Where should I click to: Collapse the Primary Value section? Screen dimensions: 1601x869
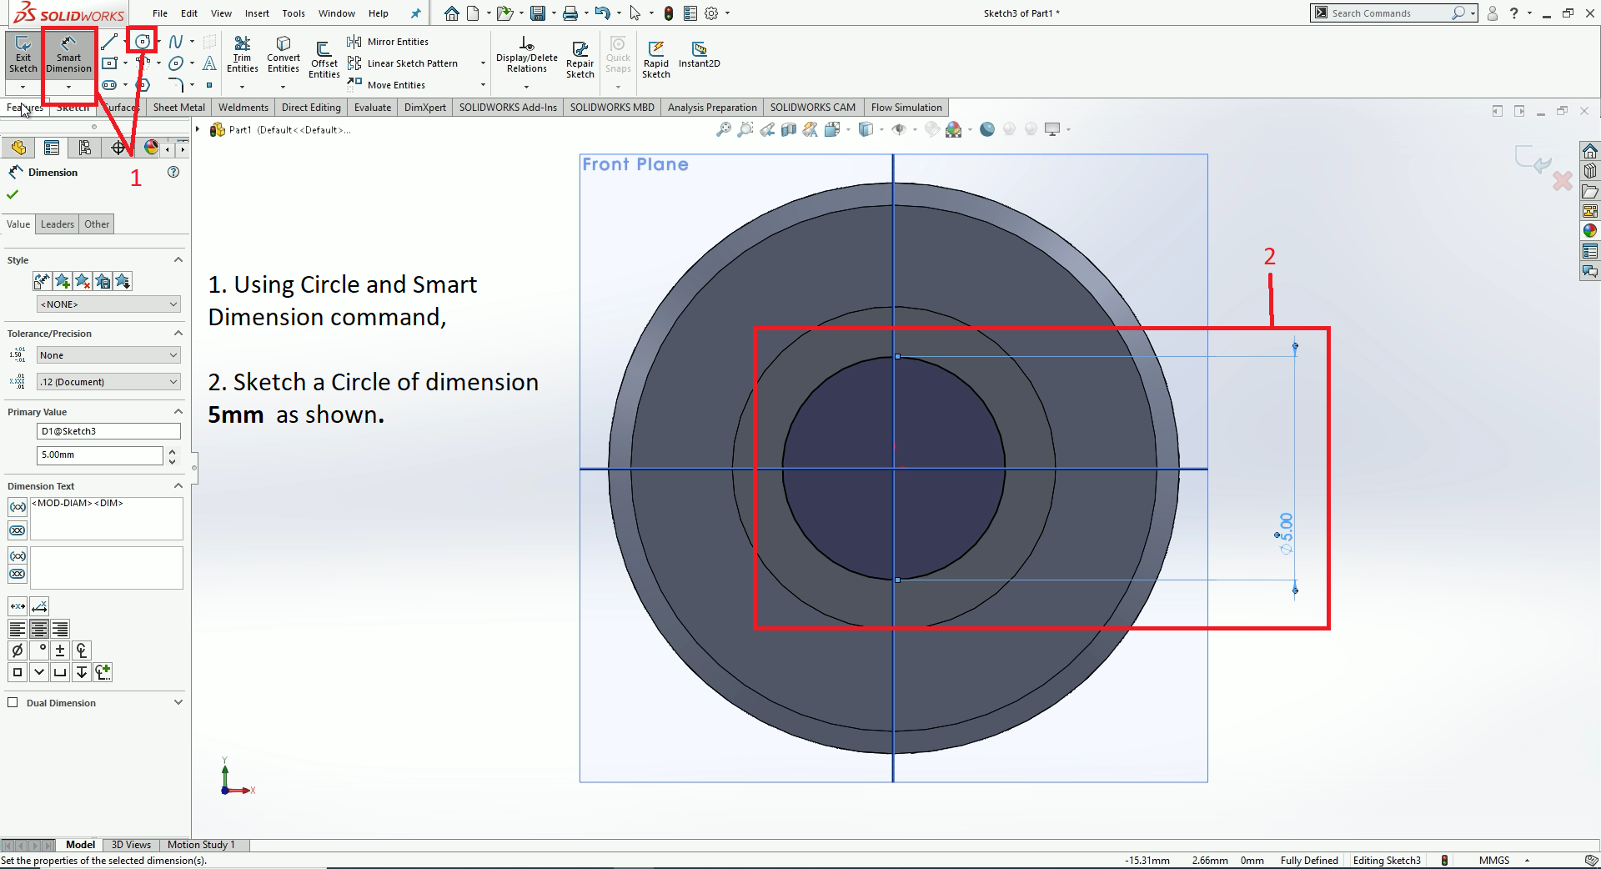(x=178, y=412)
